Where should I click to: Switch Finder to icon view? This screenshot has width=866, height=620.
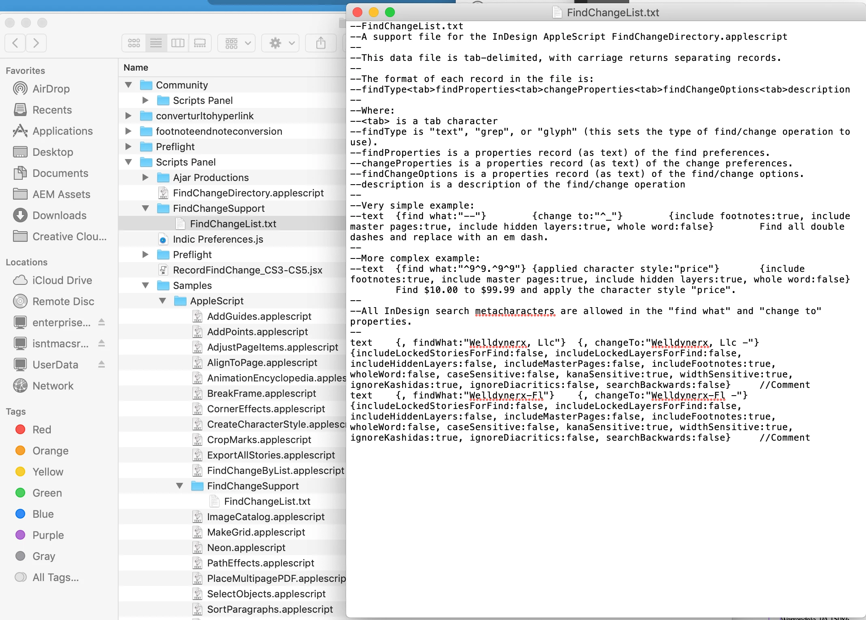tap(134, 43)
